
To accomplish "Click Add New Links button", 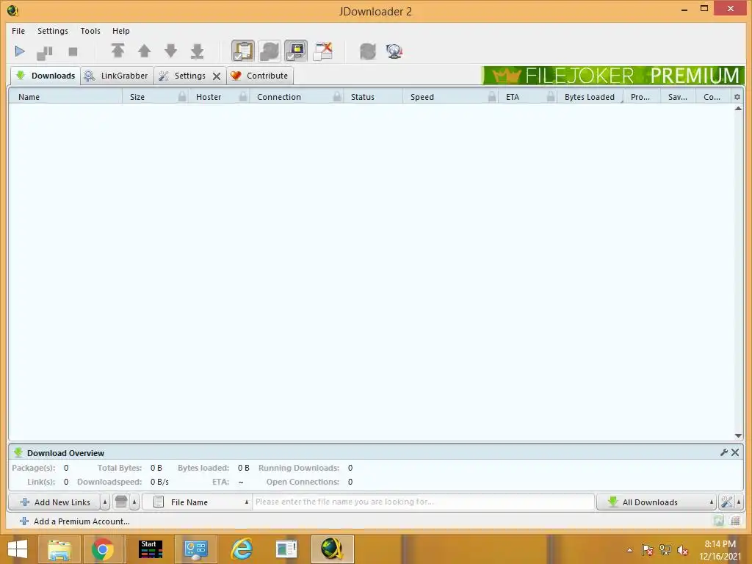I will 54,502.
